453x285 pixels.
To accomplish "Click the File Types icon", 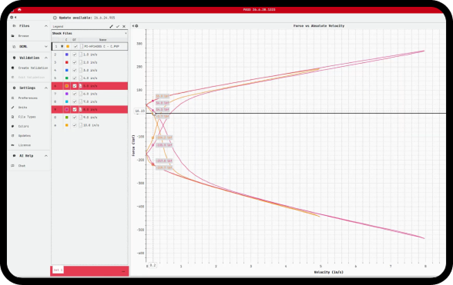I will [x=12, y=117].
